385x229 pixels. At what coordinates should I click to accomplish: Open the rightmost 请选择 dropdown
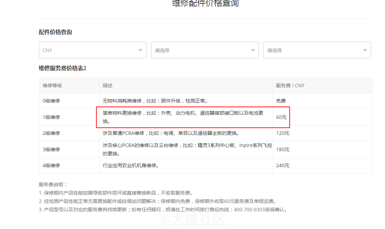tap(317, 50)
